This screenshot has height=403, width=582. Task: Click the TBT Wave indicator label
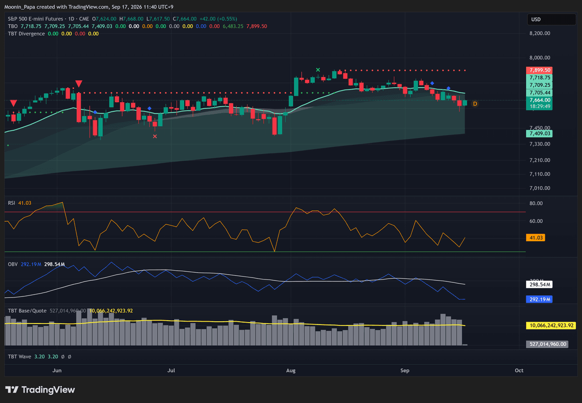19,356
